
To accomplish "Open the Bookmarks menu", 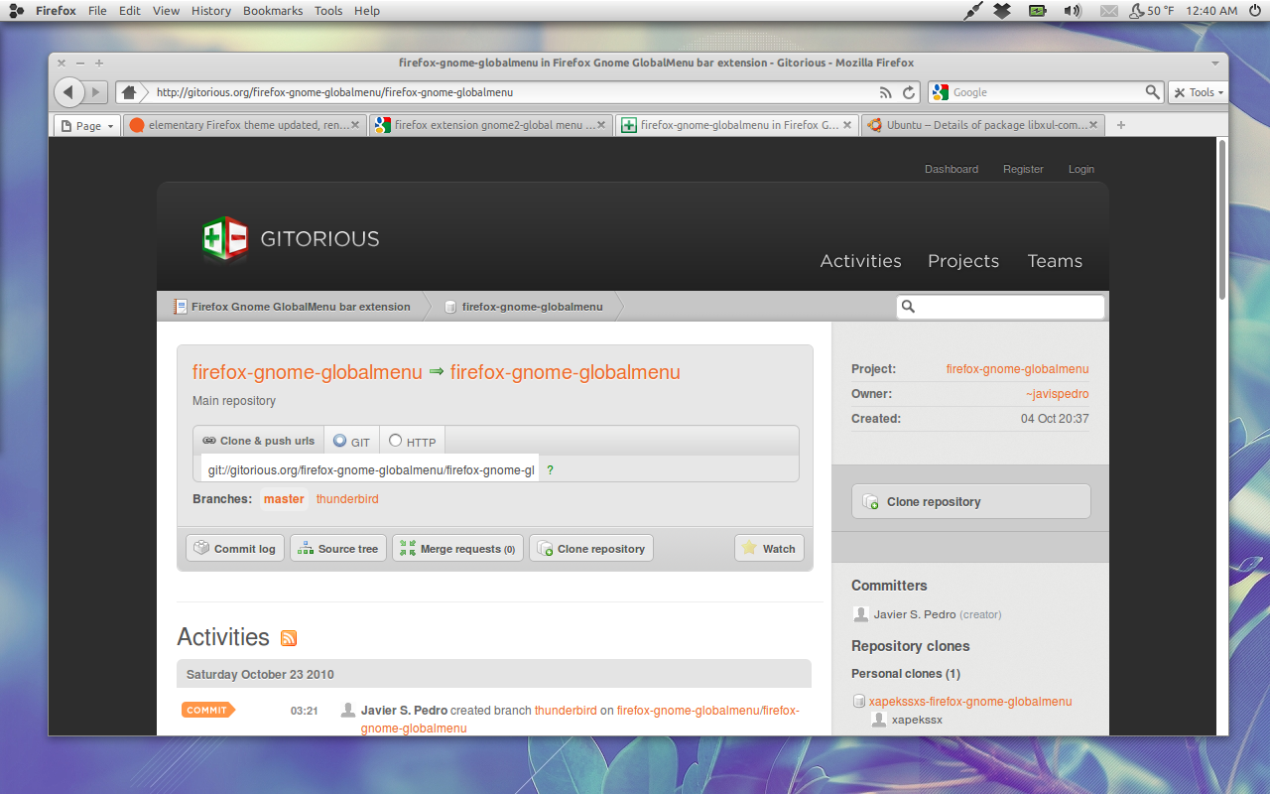I will [273, 11].
